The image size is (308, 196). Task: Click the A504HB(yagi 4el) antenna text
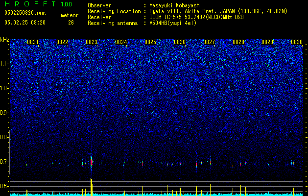pyautogui.click(x=173, y=23)
